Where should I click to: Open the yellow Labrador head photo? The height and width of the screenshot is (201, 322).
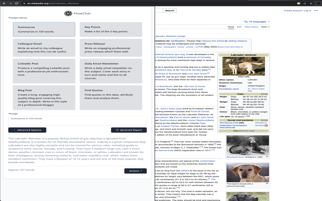click(x=248, y=173)
